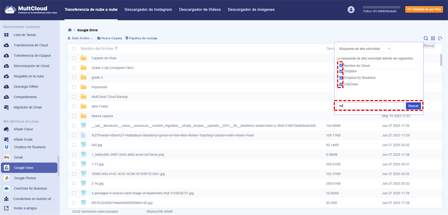This screenshot has height=215, width=448.
Task: Click Ilimitado de por Vida button
Action: [419, 9]
